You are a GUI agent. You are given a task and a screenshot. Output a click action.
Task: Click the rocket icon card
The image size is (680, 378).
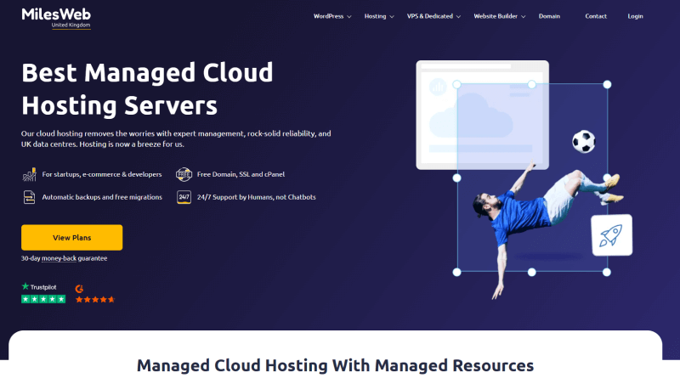(612, 235)
